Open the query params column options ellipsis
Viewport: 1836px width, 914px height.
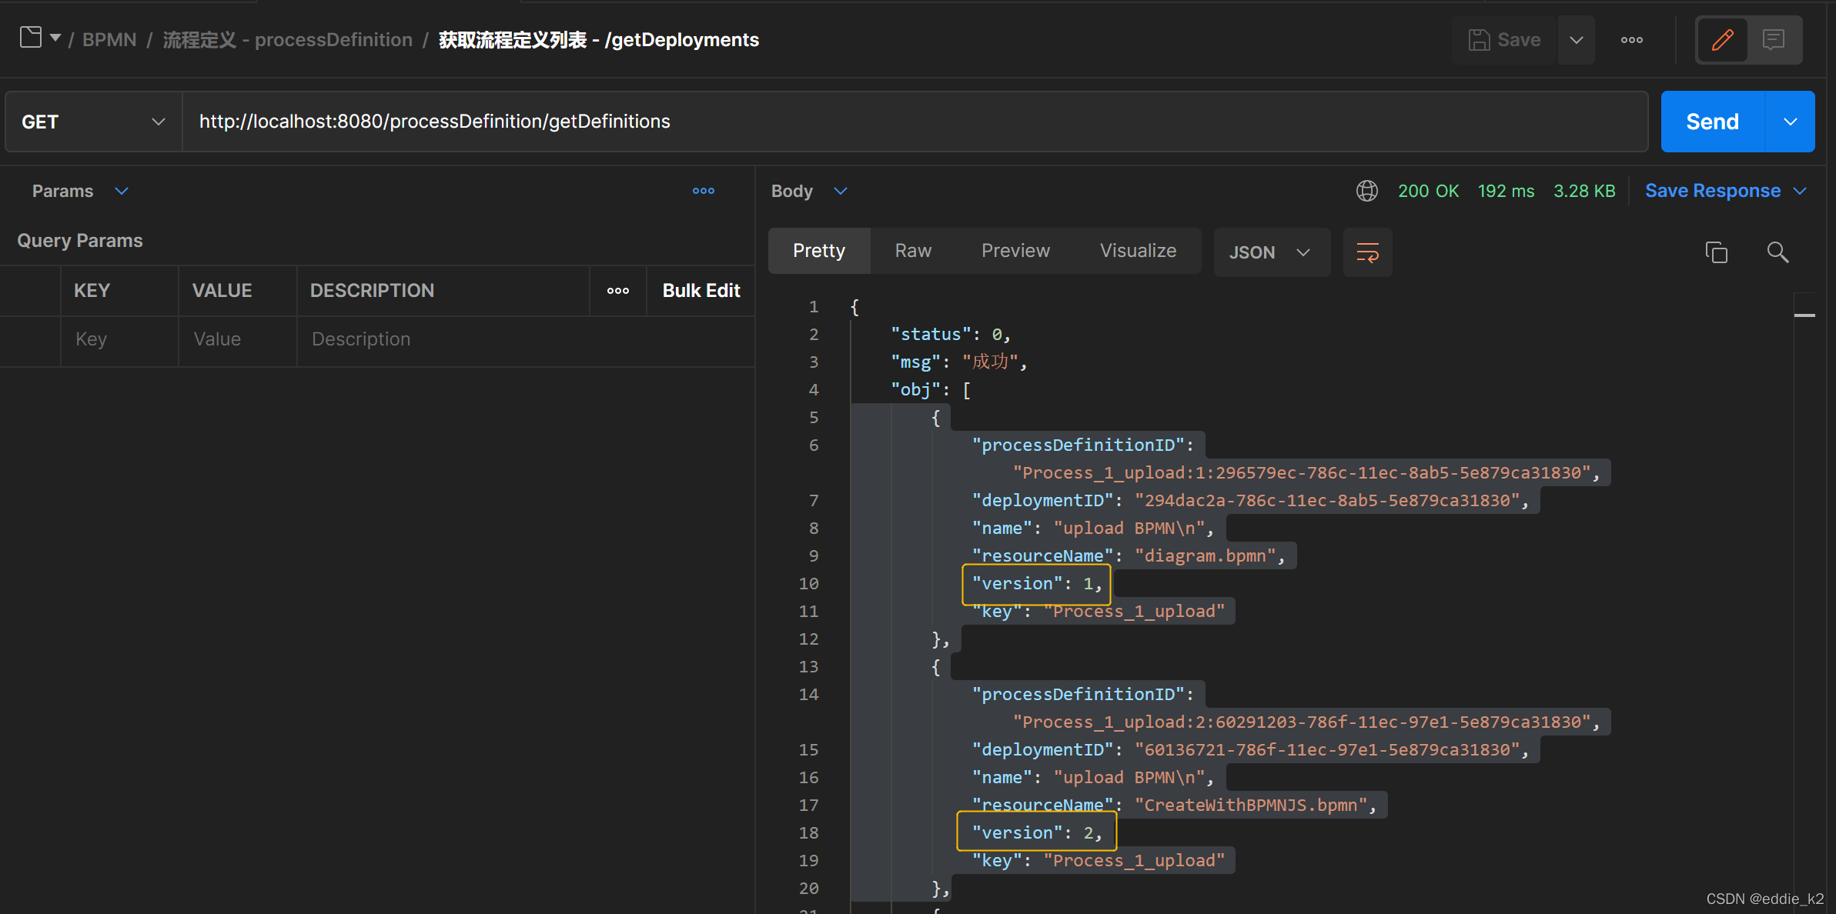point(618,291)
